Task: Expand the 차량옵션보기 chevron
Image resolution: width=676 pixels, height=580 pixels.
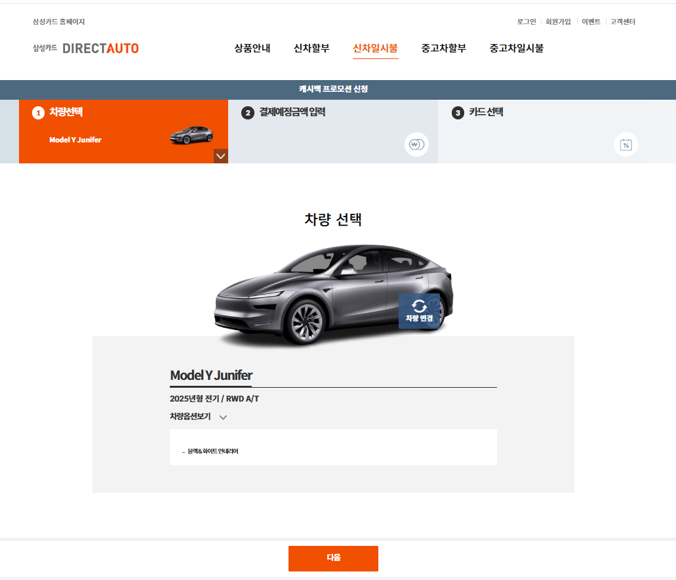Action: (223, 417)
